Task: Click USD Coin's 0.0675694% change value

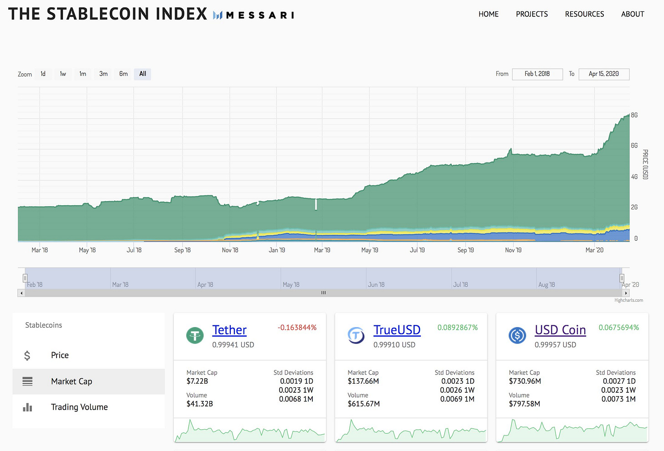Action: (619, 328)
